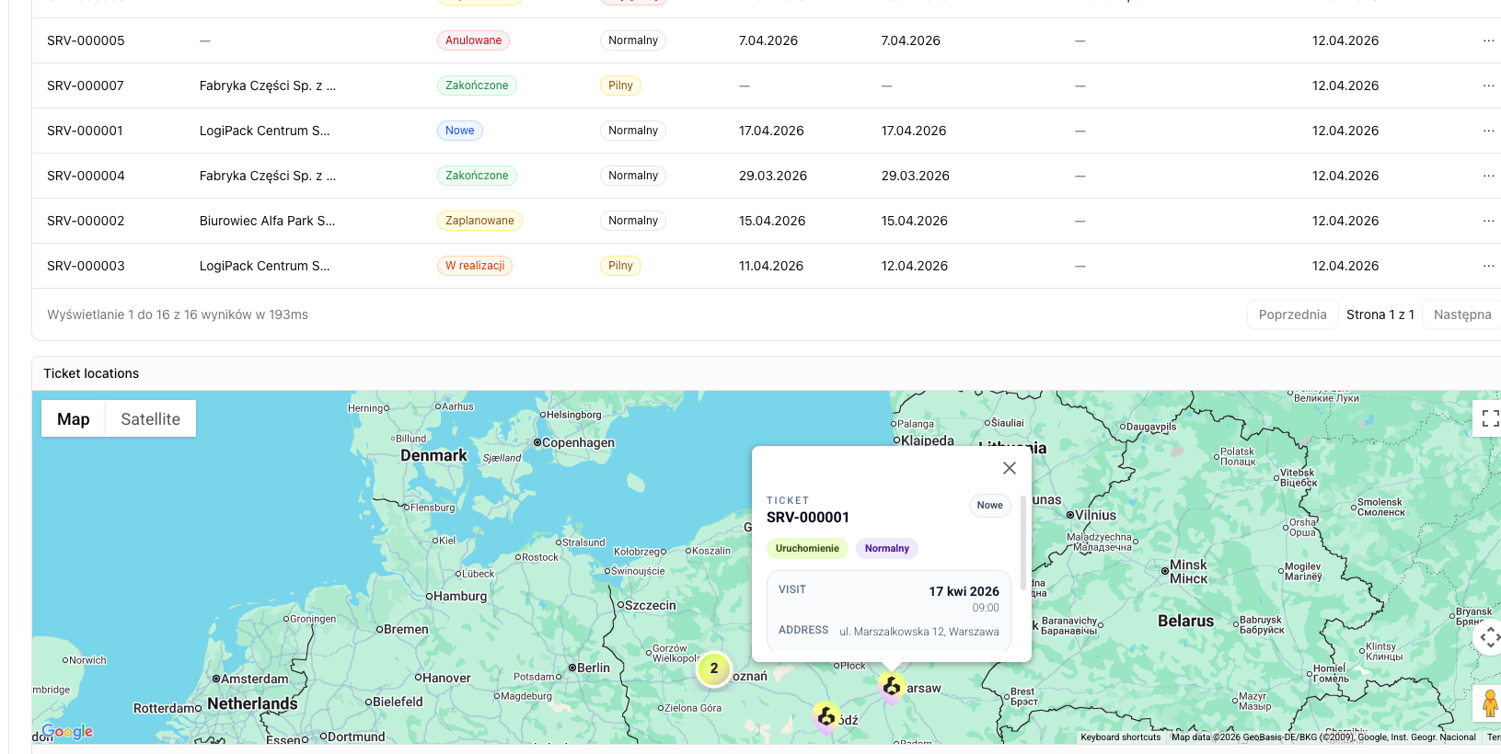1501x754 pixels.
Task: Click the ticket marker near Łódź
Action: 826,715
